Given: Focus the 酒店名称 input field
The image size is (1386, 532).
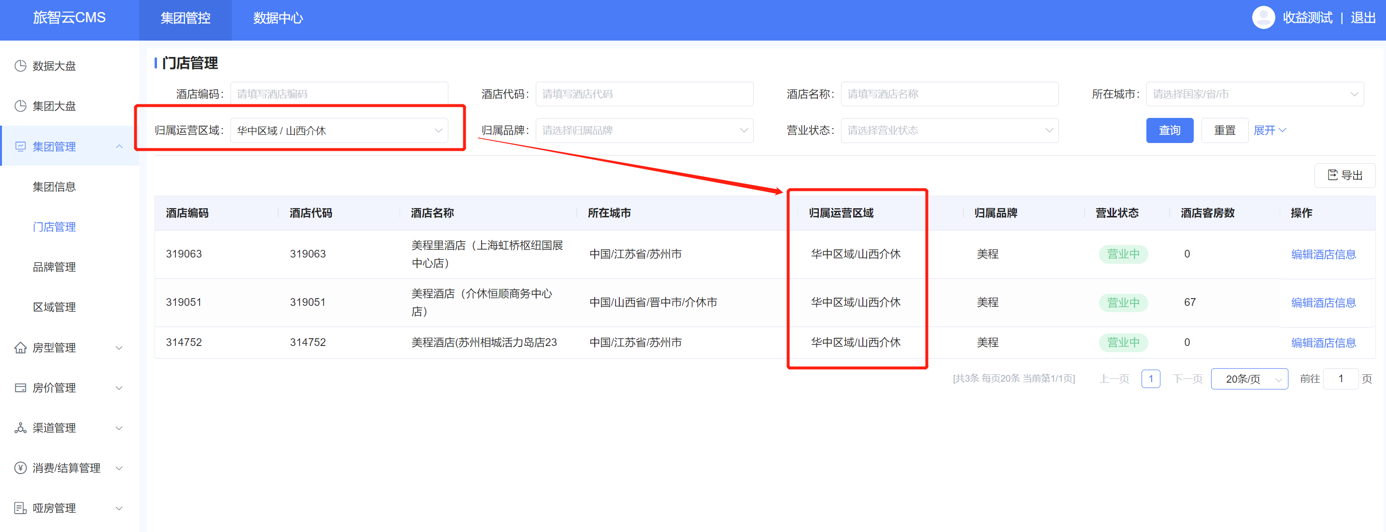Looking at the screenshot, I should pos(950,94).
